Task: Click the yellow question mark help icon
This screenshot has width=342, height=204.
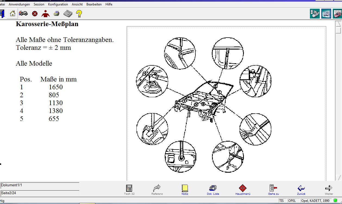Action: 79,14
